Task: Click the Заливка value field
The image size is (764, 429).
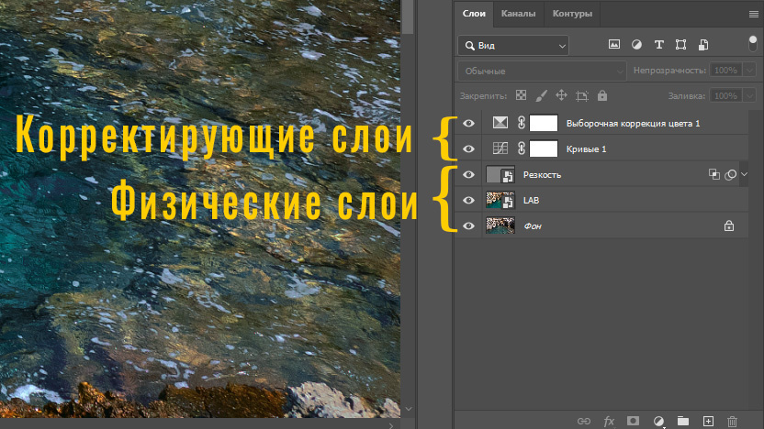Action: point(725,96)
